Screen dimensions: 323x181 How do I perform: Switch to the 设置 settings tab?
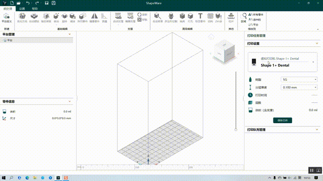point(22,8)
